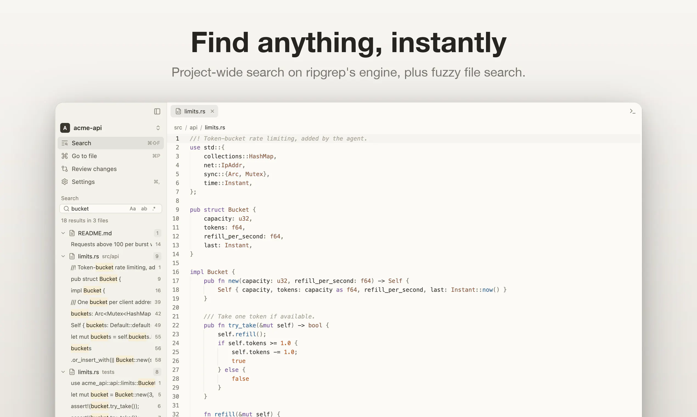This screenshot has width=697, height=417.
Task: Collapse the limits.rs src/api results group
Action: click(63, 256)
